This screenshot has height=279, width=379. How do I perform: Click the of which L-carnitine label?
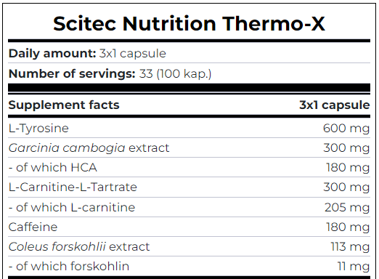point(72,207)
